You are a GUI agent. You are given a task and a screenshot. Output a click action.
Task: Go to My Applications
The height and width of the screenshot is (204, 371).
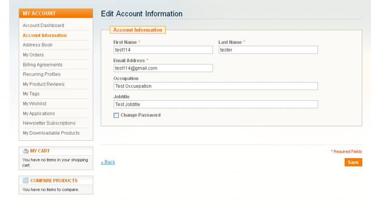(x=39, y=114)
